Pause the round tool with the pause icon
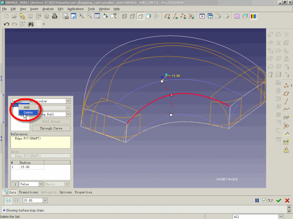This screenshot has width=293, height=219. [257, 201]
